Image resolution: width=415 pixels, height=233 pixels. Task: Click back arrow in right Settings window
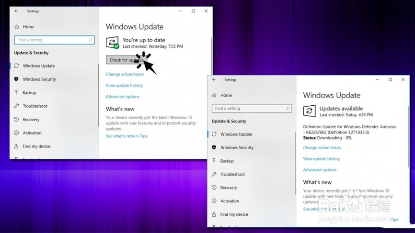(214, 79)
